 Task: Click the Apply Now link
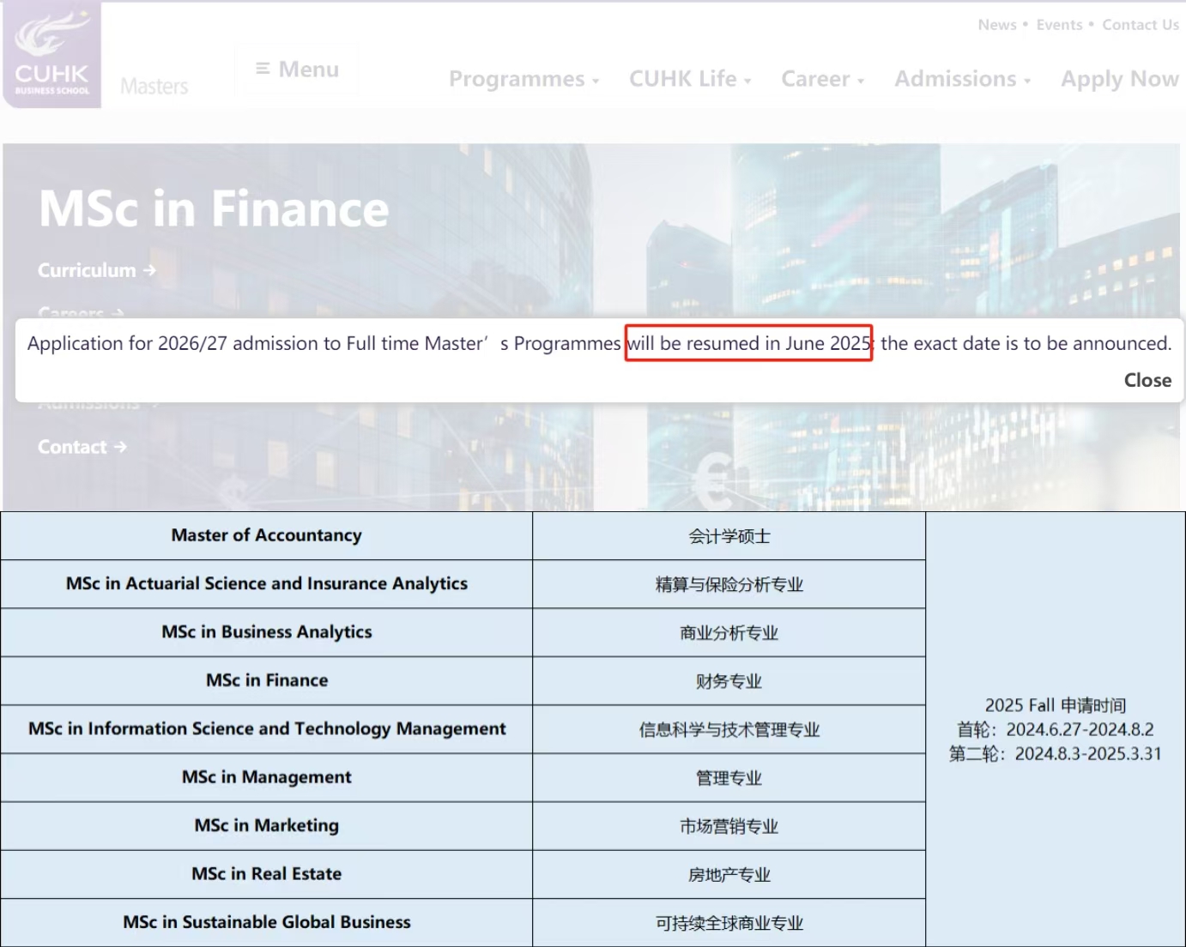tap(1120, 79)
